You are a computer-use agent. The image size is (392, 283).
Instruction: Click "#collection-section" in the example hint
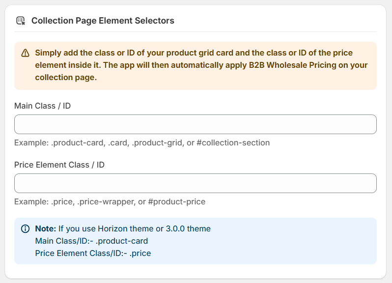(233, 143)
